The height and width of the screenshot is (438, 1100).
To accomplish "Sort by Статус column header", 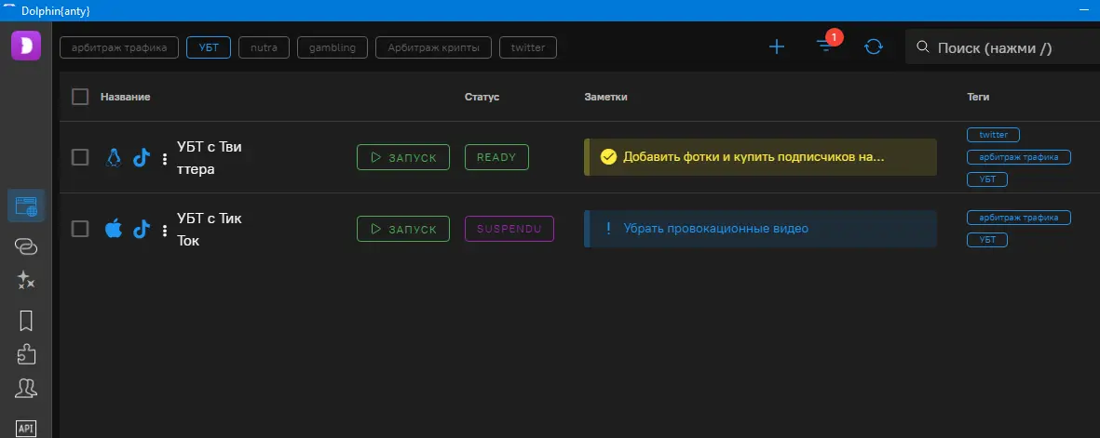I will coord(482,97).
